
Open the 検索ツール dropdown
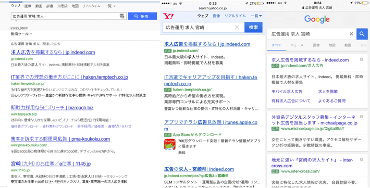[x=21, y=34]
